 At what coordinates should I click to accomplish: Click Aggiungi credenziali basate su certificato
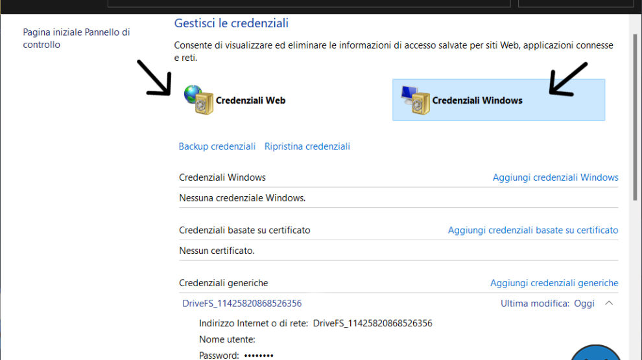(x=532, y=230)
